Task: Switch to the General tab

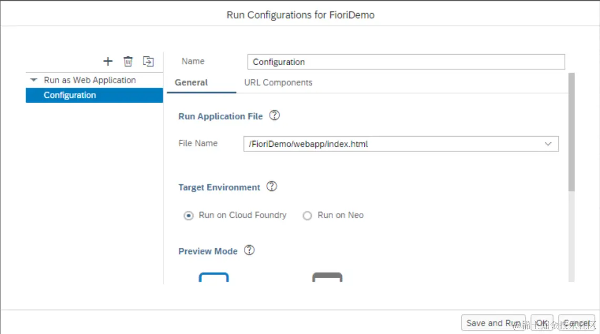Action: [191, 83]
